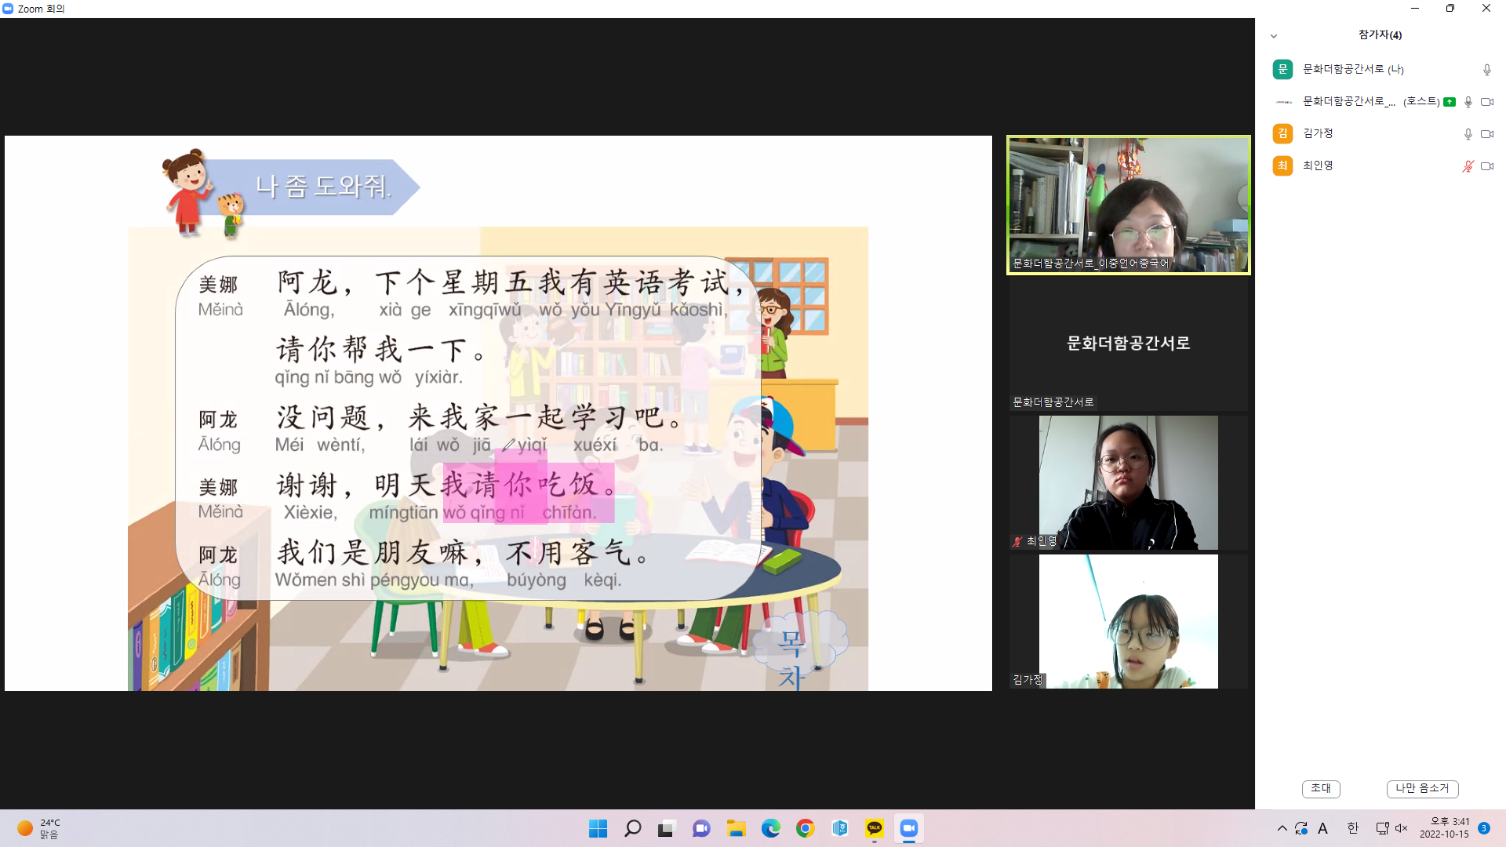This screenshot has height=847, width=1506.
Task: Open Google Chrome from taskbar
Action: (x=805, y=829)
